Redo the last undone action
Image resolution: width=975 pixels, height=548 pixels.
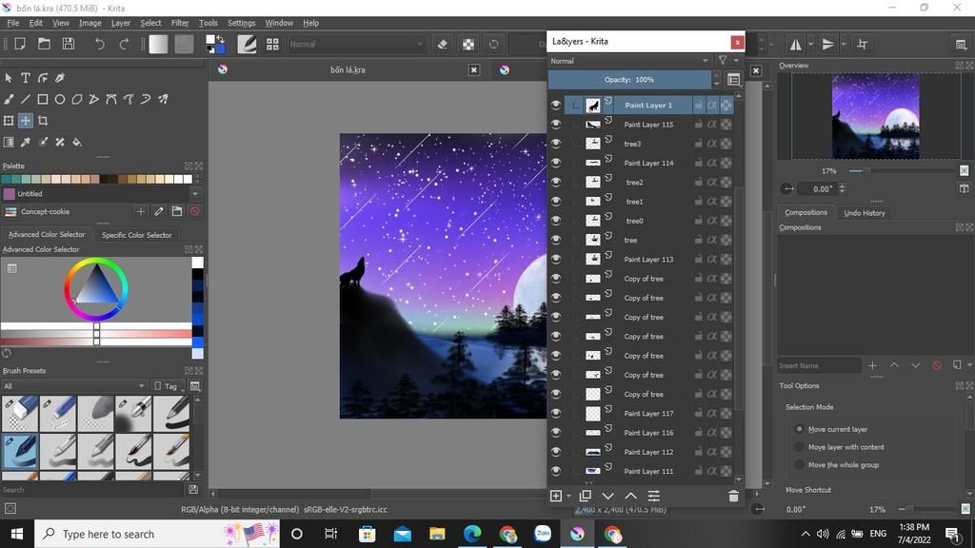pos(124,44)
